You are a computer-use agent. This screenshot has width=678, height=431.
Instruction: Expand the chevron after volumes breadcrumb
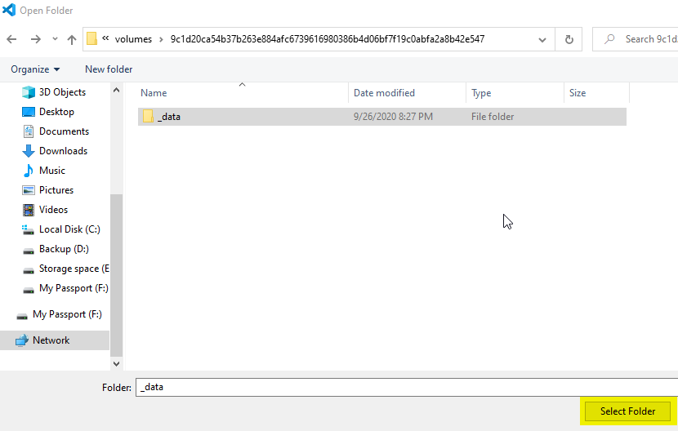click(x=161, y=39)
